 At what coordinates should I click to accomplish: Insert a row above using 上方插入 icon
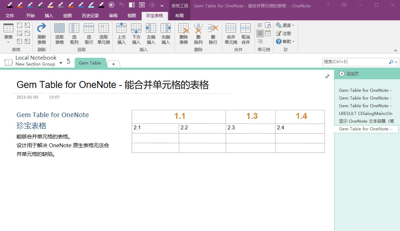coord(121,34)
